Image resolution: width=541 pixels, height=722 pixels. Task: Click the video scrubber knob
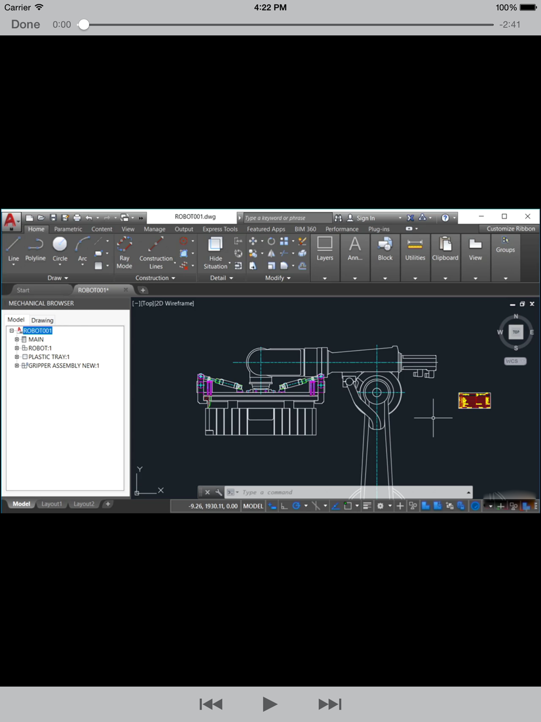pyautogui.click(x=83, y=24)
